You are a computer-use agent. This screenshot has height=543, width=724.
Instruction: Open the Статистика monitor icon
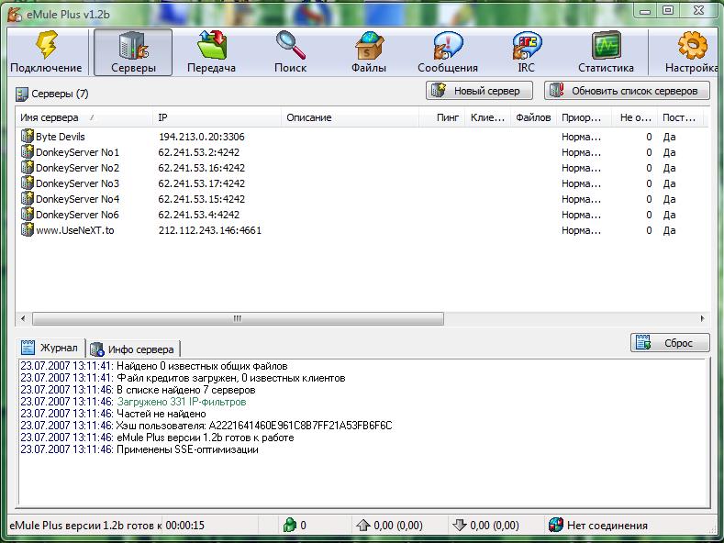point(606,45)
